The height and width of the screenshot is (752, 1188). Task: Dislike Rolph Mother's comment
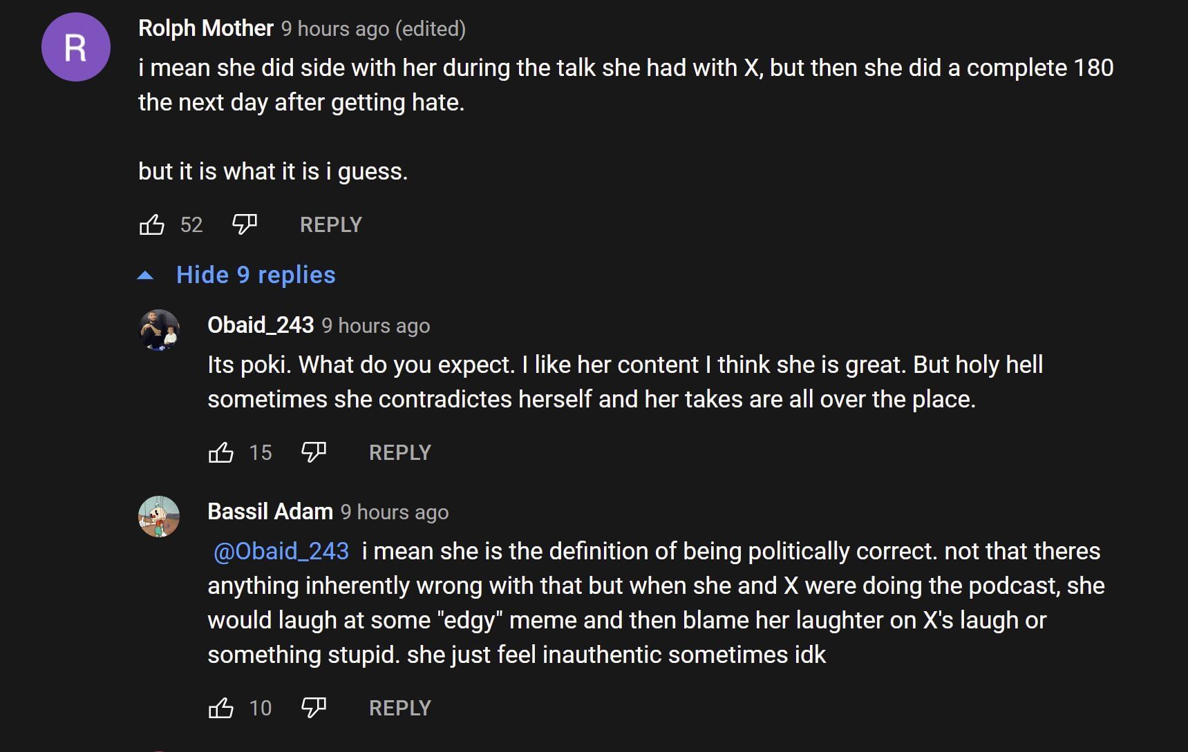point(245,224)
